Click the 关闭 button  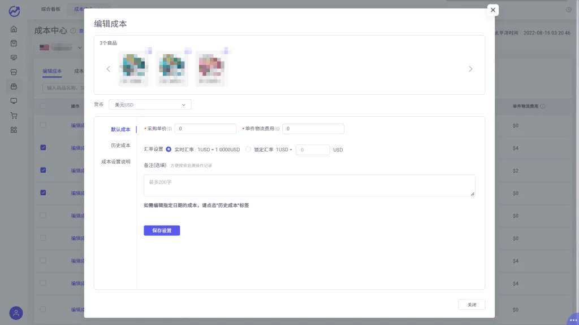(x=472, y=305)
